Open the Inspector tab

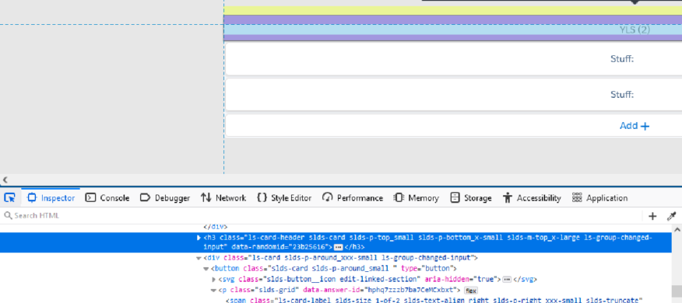tap(51, 198)
